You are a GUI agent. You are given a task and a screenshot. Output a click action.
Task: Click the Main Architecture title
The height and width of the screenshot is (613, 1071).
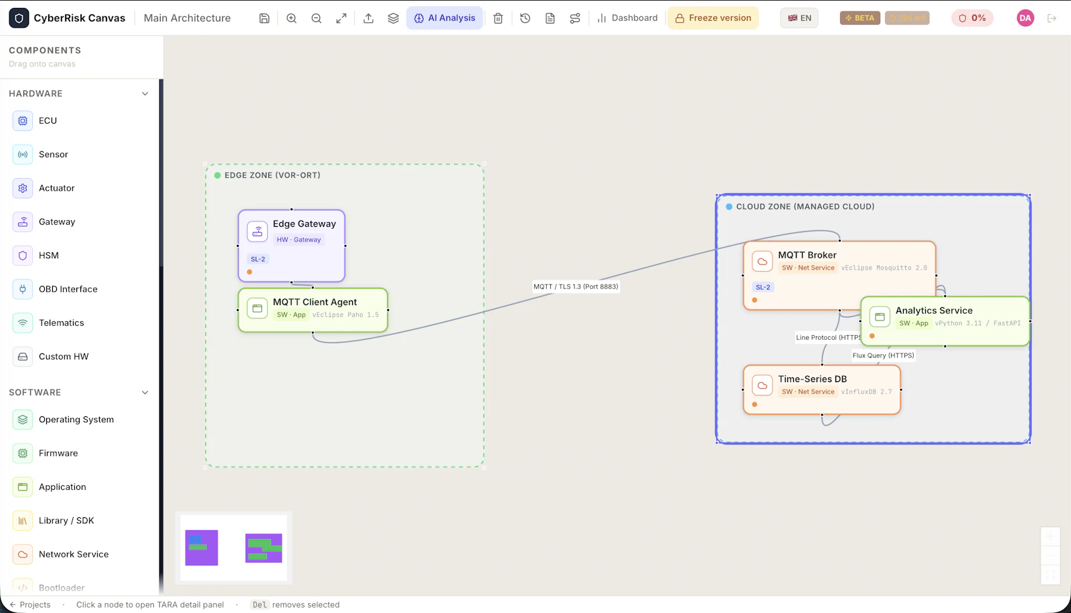[x=187, y=18]
